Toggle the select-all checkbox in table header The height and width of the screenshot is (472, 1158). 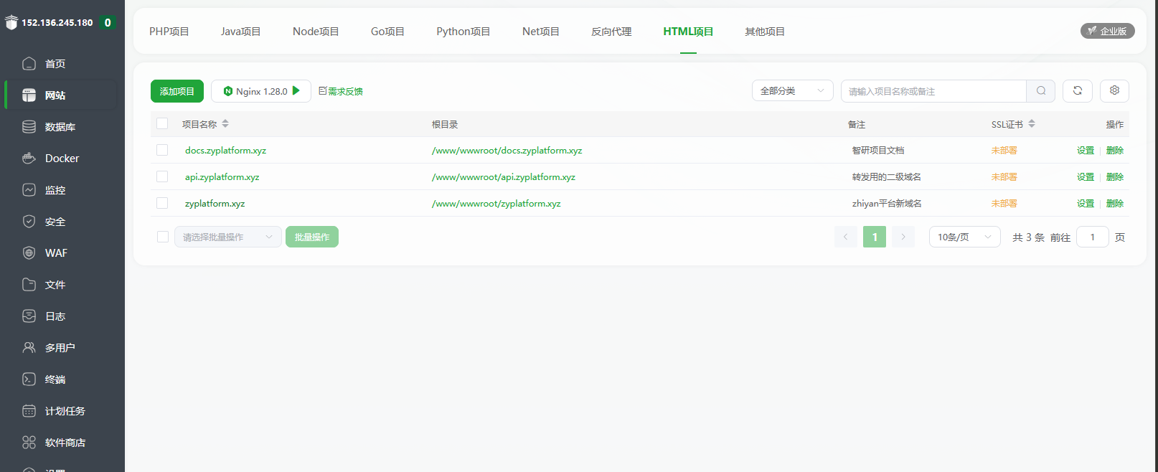(x=162, y=124)
